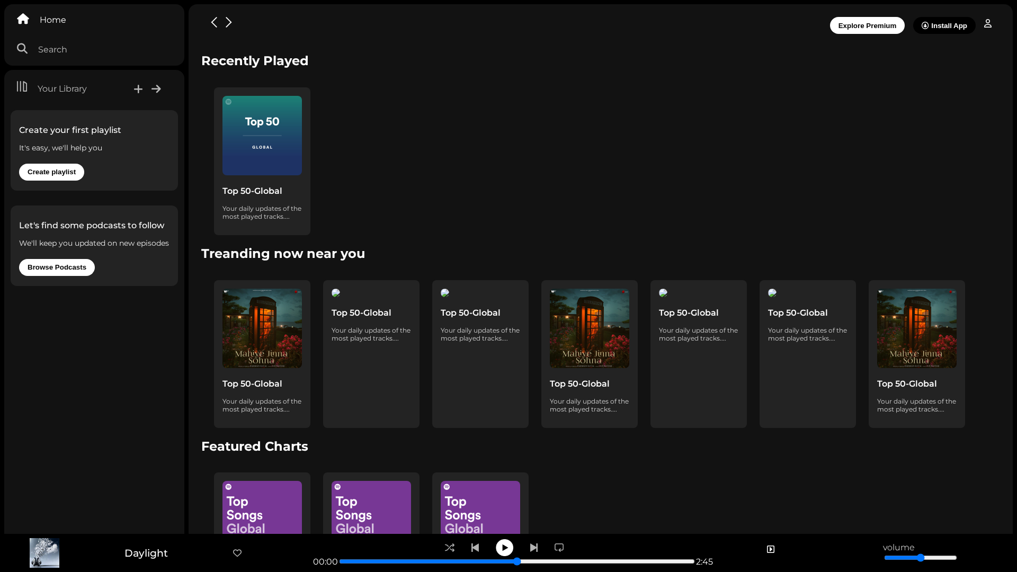This screenshot has width=1017, height=572.
Task: Open third Top Songs Global chart cover
Action: pyautogui.click(x=480, y=507)
